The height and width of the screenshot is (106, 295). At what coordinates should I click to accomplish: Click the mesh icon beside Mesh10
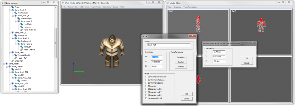coord(13,69)
